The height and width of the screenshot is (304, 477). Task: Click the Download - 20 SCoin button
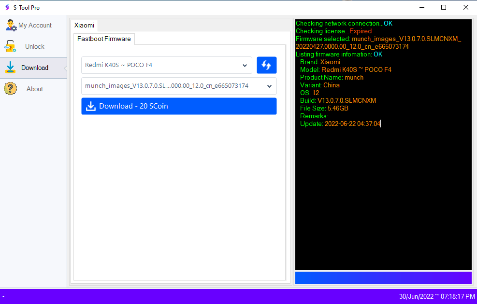point(179,106)
